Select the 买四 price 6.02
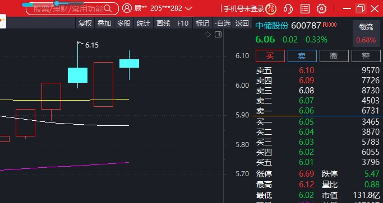Screen dimensions: 383x203 pyautogui.click(x=307, y=152)
